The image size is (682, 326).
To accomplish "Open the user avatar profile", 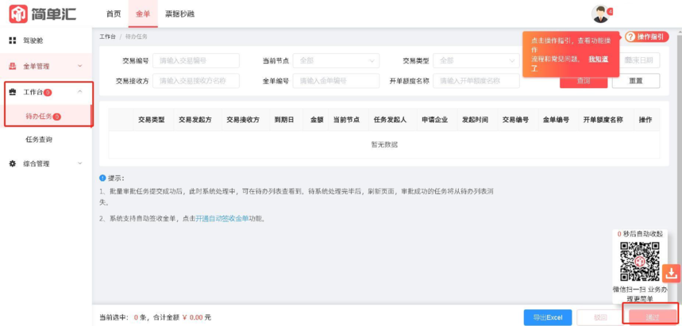I will pos(600,14).
